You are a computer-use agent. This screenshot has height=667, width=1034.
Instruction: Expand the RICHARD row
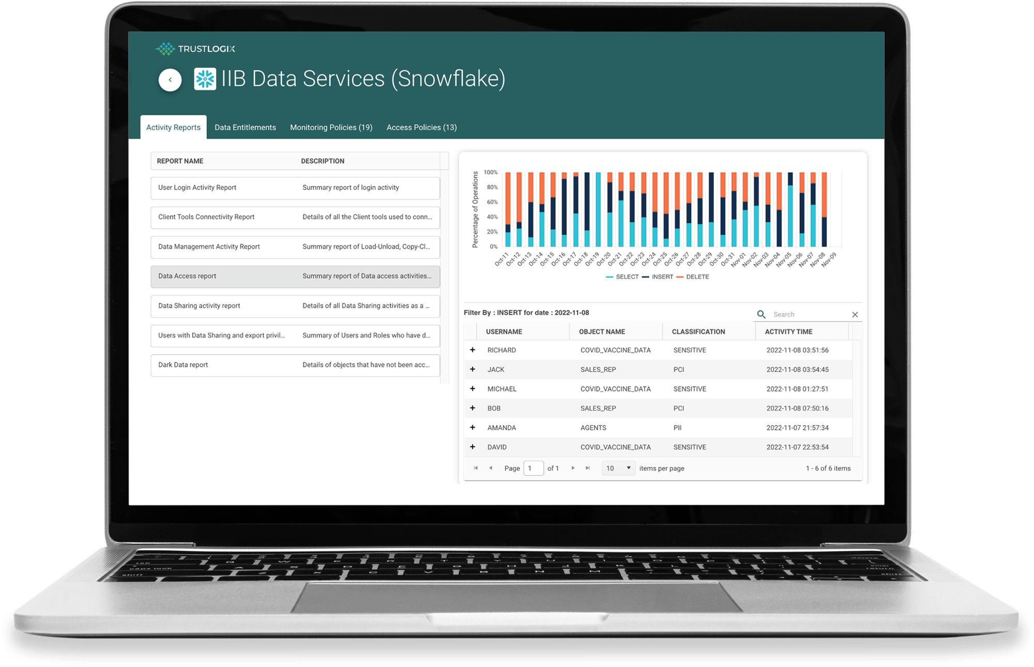tap(473, 350)
